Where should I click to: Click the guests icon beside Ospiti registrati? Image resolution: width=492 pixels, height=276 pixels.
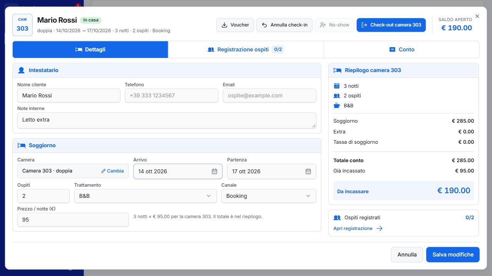pyautogui.click(x=337, y=218)
